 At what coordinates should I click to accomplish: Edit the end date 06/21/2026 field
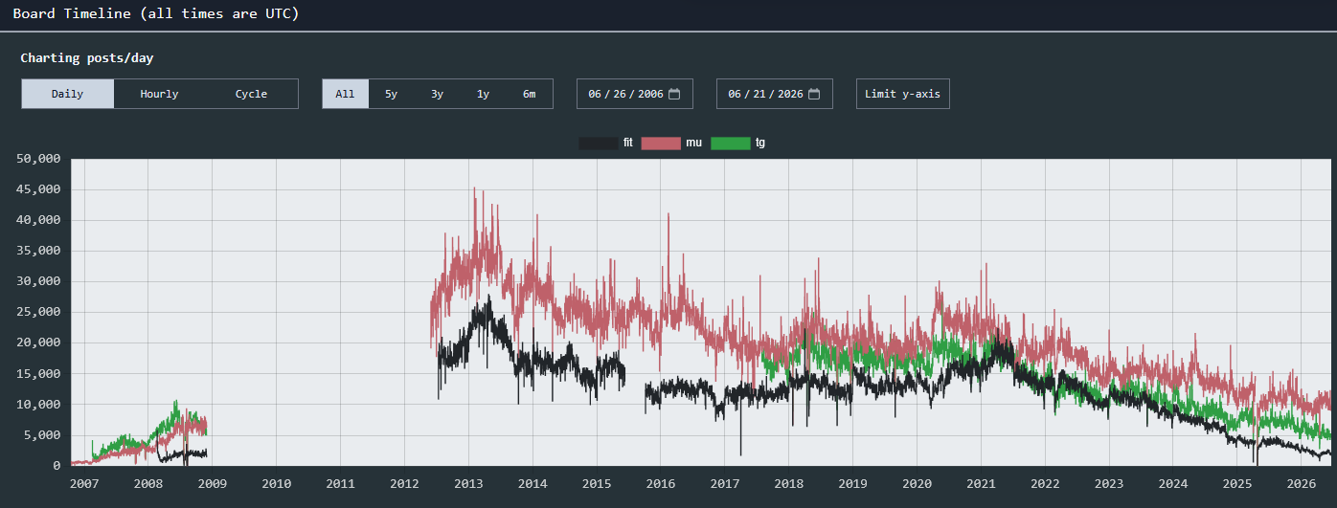pos(774,94)
